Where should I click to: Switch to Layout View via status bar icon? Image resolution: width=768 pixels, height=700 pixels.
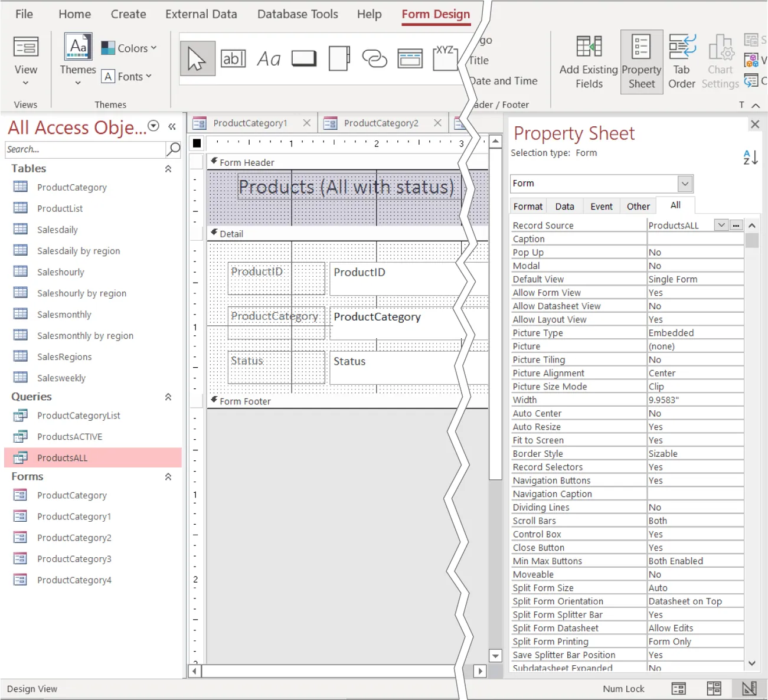coord(714,688)
